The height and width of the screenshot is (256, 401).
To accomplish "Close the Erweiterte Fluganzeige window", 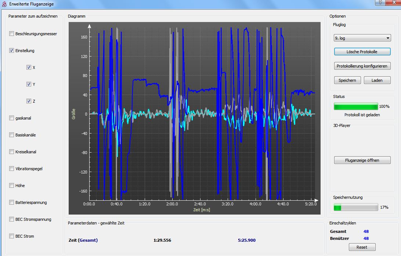I will point(391,2).
